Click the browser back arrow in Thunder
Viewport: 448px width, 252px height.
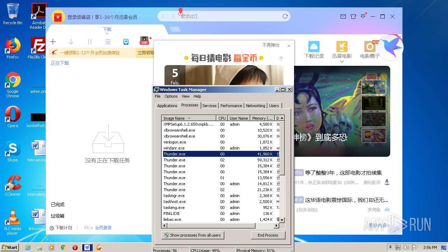[x=163, y=16]
